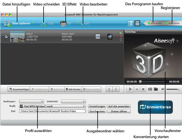Click the Einstellungen button
The height and width of the screenshot is (140, 182).
[x=97, y=106]
